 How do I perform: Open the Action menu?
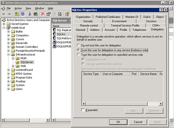[18, 8]
